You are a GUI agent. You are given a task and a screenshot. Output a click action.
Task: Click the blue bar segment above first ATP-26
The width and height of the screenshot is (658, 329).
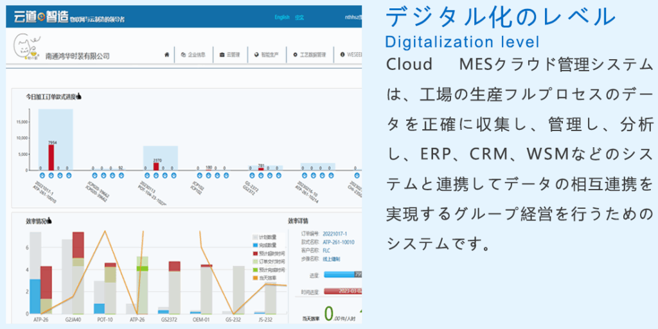point(35,296)
